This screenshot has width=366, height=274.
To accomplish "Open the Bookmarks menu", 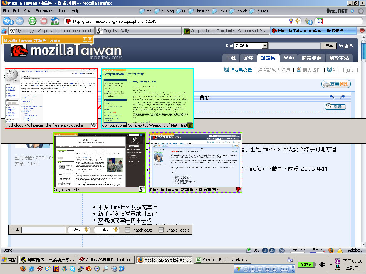I will coord(45,11).
